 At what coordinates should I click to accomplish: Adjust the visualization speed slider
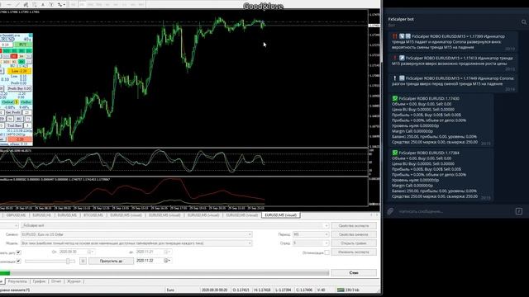coord(68,261)
